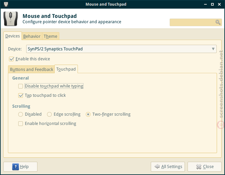Click the General section label
225x175 pixels.
tap(21, 78)
